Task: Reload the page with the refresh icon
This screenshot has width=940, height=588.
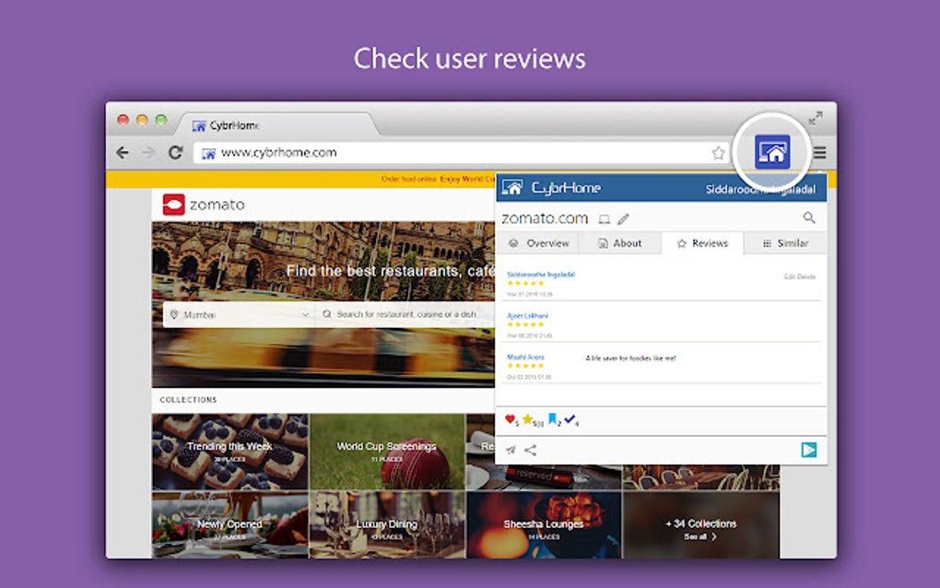Action: click(x=175, y=152)
